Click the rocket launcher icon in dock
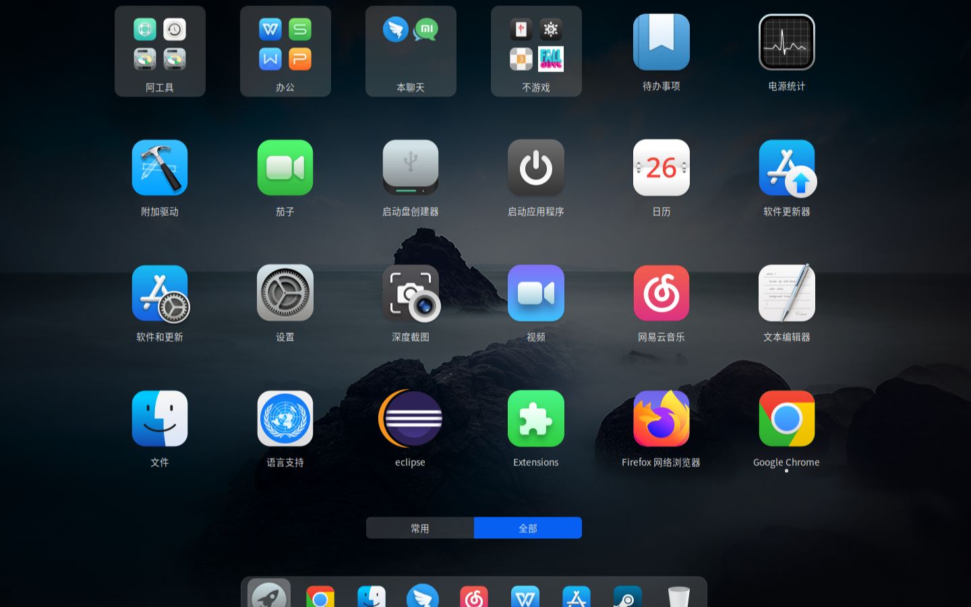Viewport: 971px width, 607px height. point(269,594)
